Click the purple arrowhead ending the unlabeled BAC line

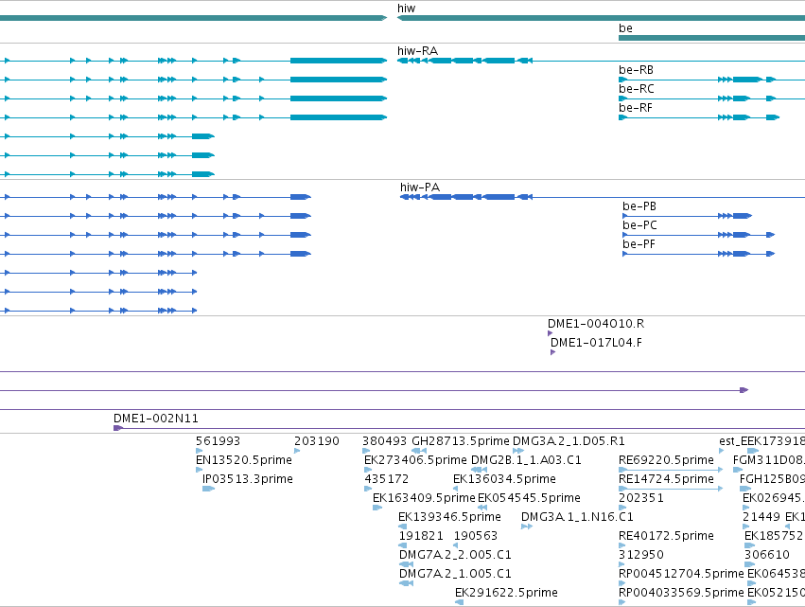[744, 390]
